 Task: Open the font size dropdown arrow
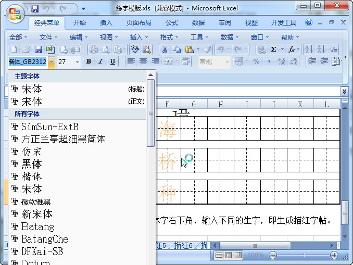(78, 62)
